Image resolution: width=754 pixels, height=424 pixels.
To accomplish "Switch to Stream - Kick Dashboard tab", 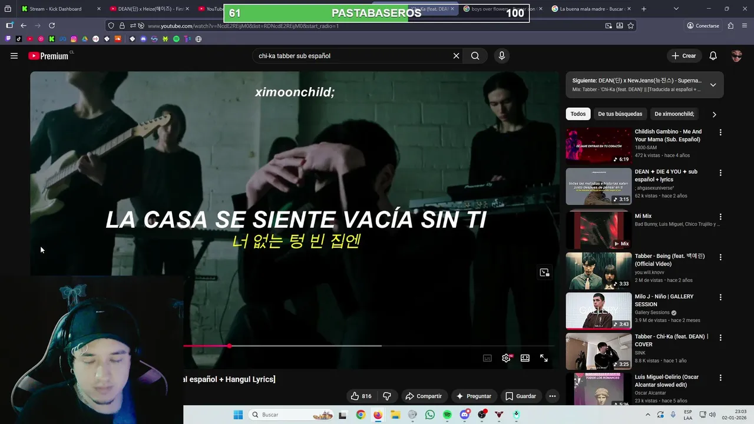I will tap(61, 9).
